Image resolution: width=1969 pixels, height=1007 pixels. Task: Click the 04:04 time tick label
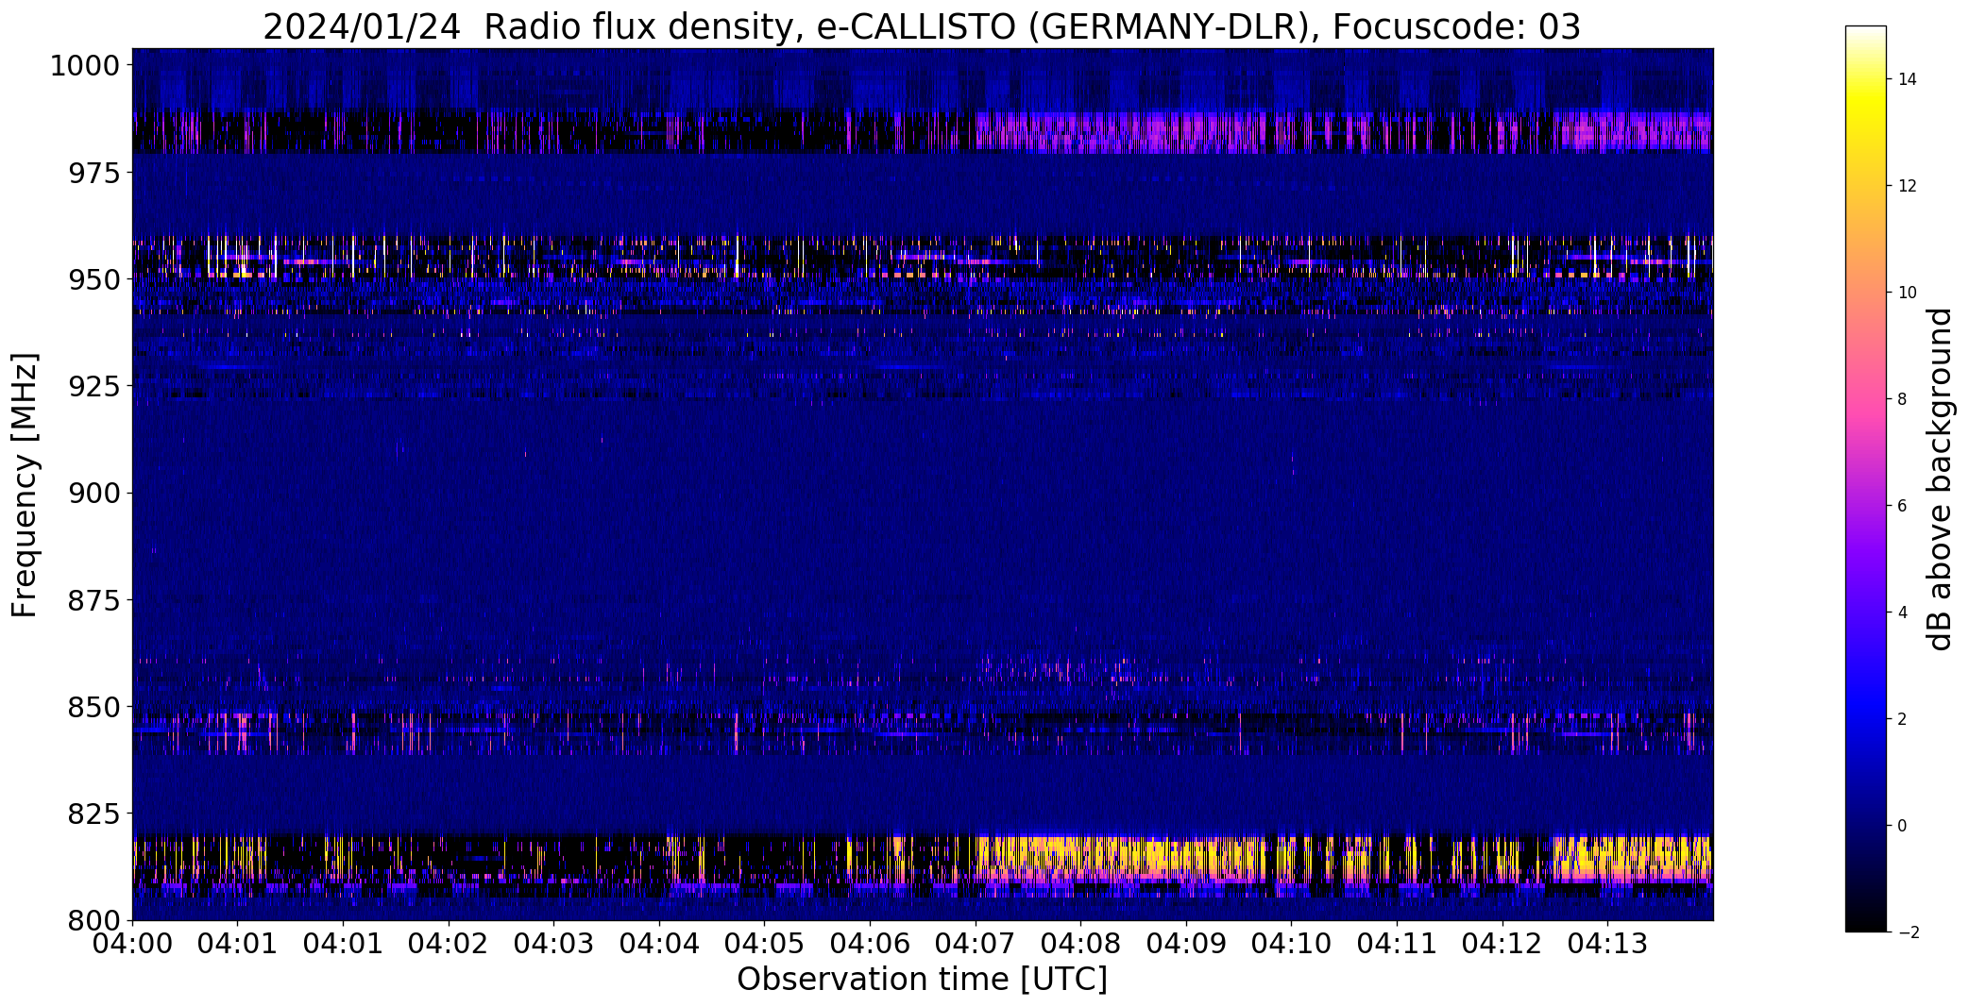pos(659,944)
